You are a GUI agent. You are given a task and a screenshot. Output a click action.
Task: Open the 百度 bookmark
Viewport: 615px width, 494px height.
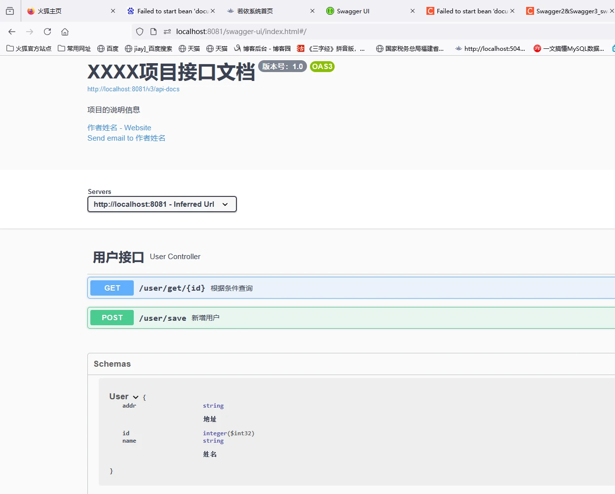(x=108, y=48)
